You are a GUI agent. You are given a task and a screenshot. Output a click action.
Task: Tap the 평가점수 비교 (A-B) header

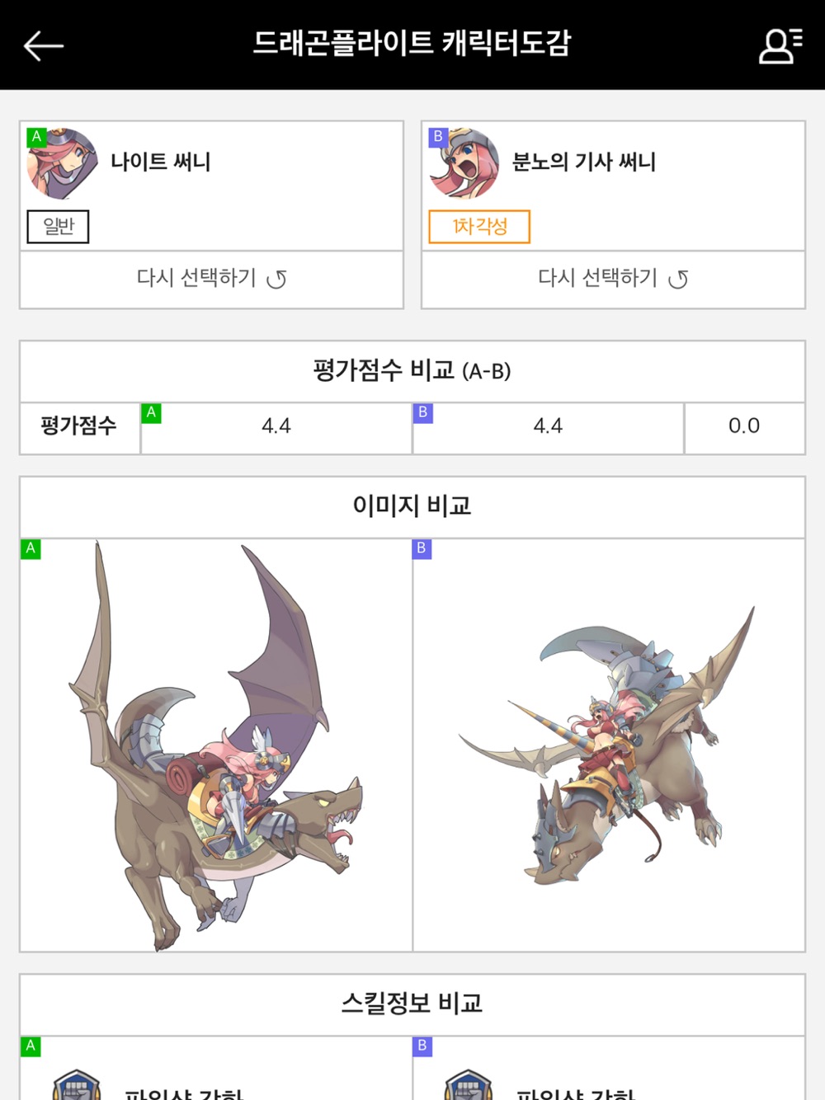[x=412, y=371]
